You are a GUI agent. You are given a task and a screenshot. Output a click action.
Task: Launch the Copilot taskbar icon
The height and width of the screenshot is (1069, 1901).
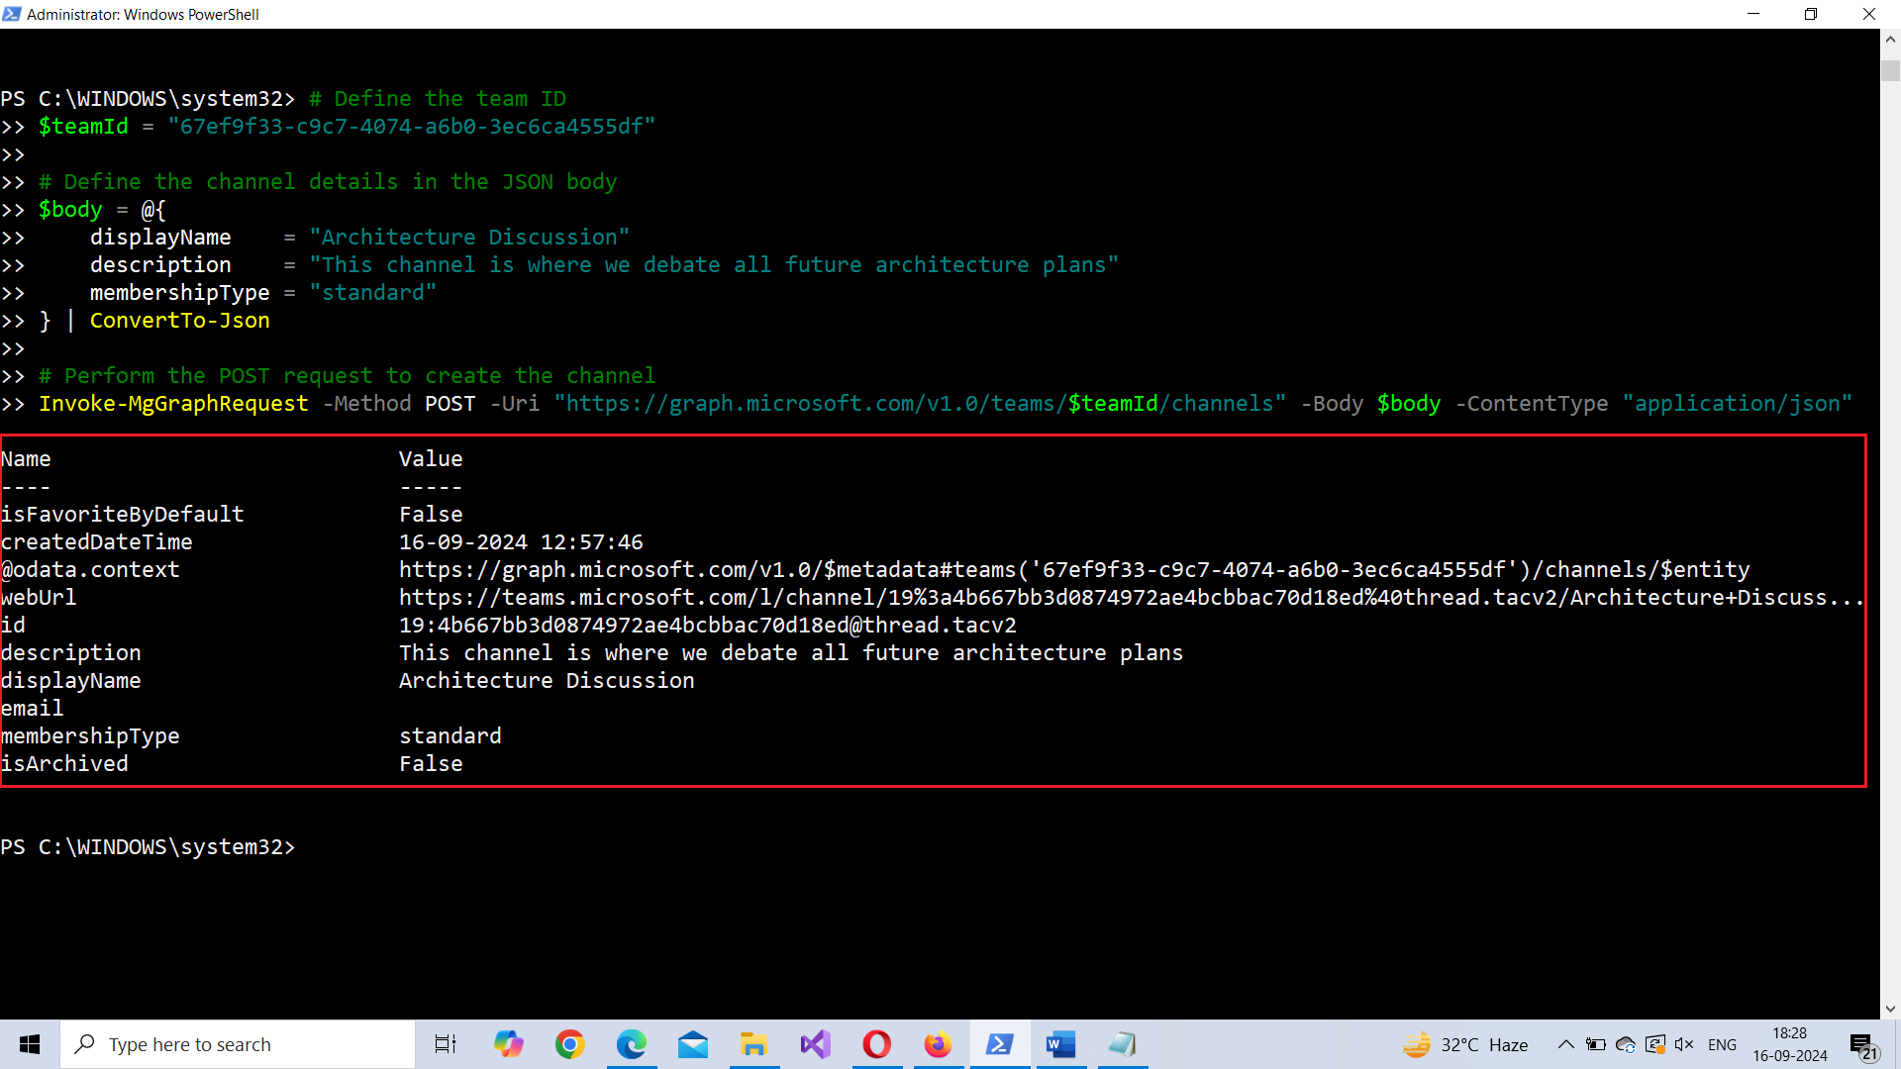point(508,1044)
